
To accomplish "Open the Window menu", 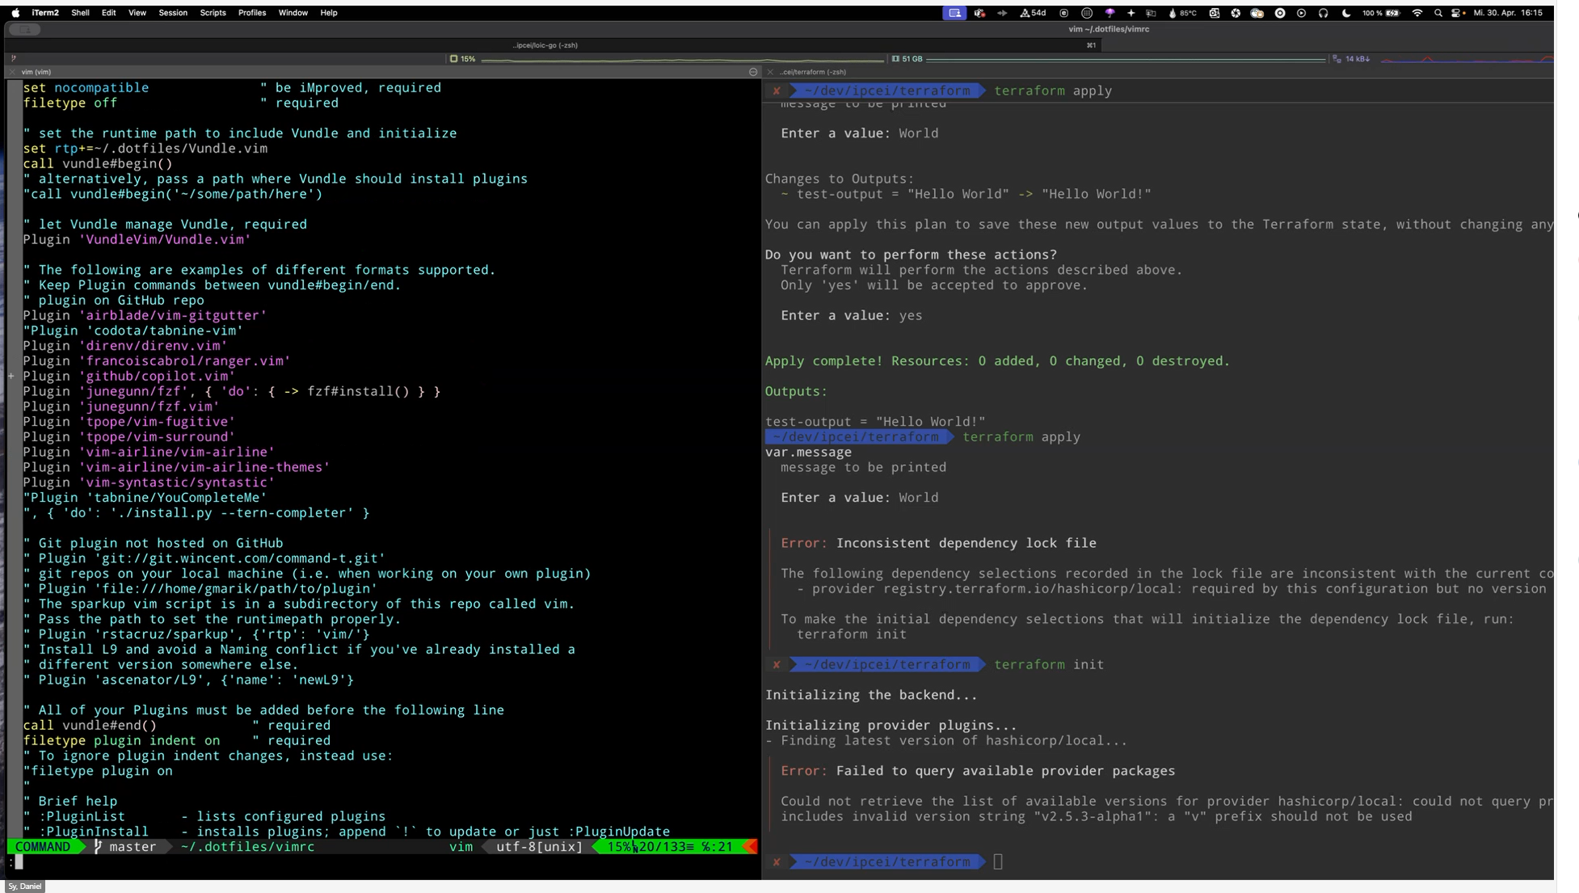I will point(293,13).
